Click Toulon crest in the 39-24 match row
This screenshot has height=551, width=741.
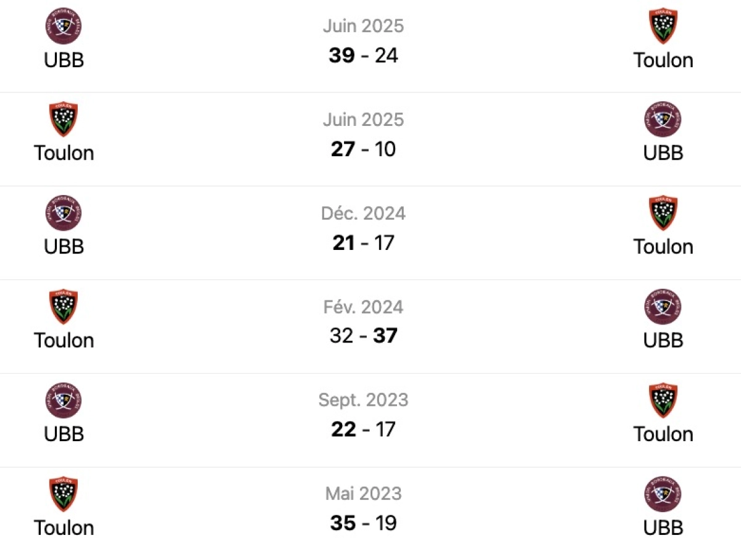[x=663, y=26]
